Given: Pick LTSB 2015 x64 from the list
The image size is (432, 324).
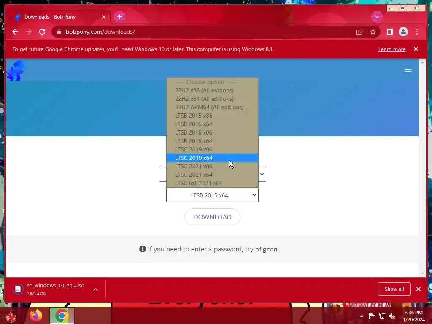Looking at the screenshot, I should [213, 124].
